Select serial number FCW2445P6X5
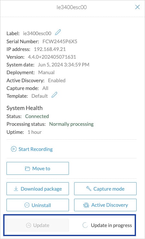Screen dimensions: 145x239 point(60,42)
